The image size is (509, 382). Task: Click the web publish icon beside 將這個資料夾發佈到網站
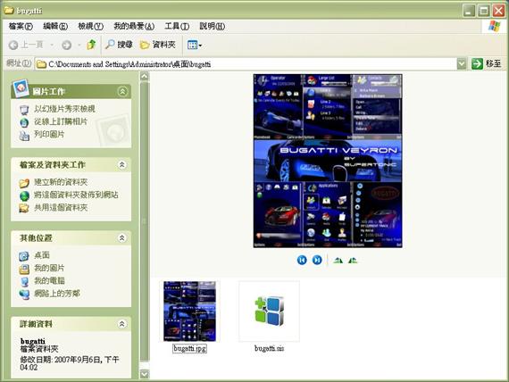(x=24, y=195)
